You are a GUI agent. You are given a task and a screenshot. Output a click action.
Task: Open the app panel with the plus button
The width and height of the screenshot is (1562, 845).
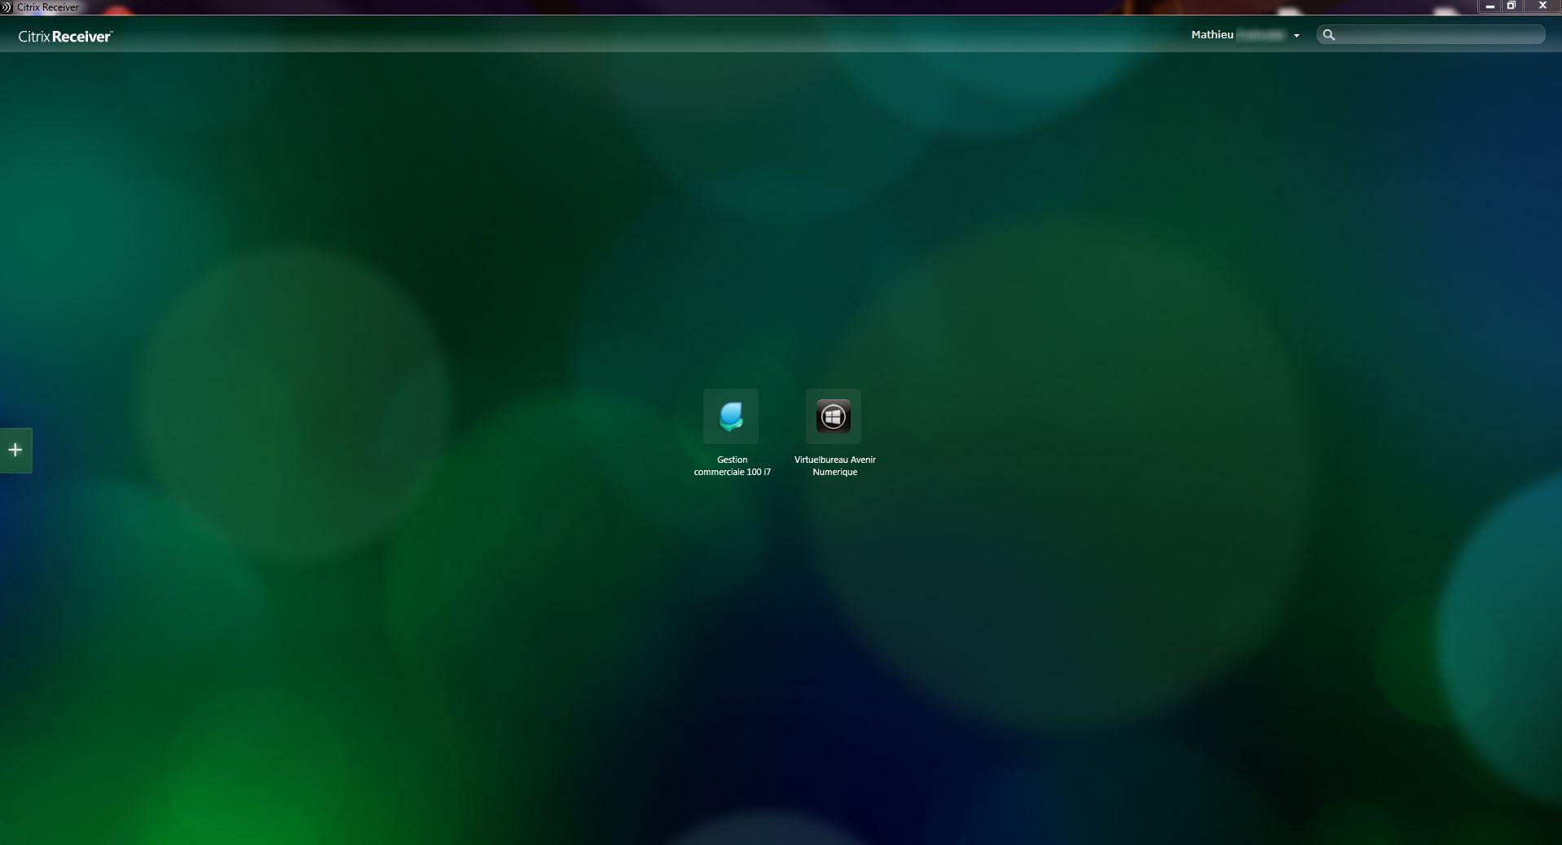pyautogui.click(x=15, y=450)
